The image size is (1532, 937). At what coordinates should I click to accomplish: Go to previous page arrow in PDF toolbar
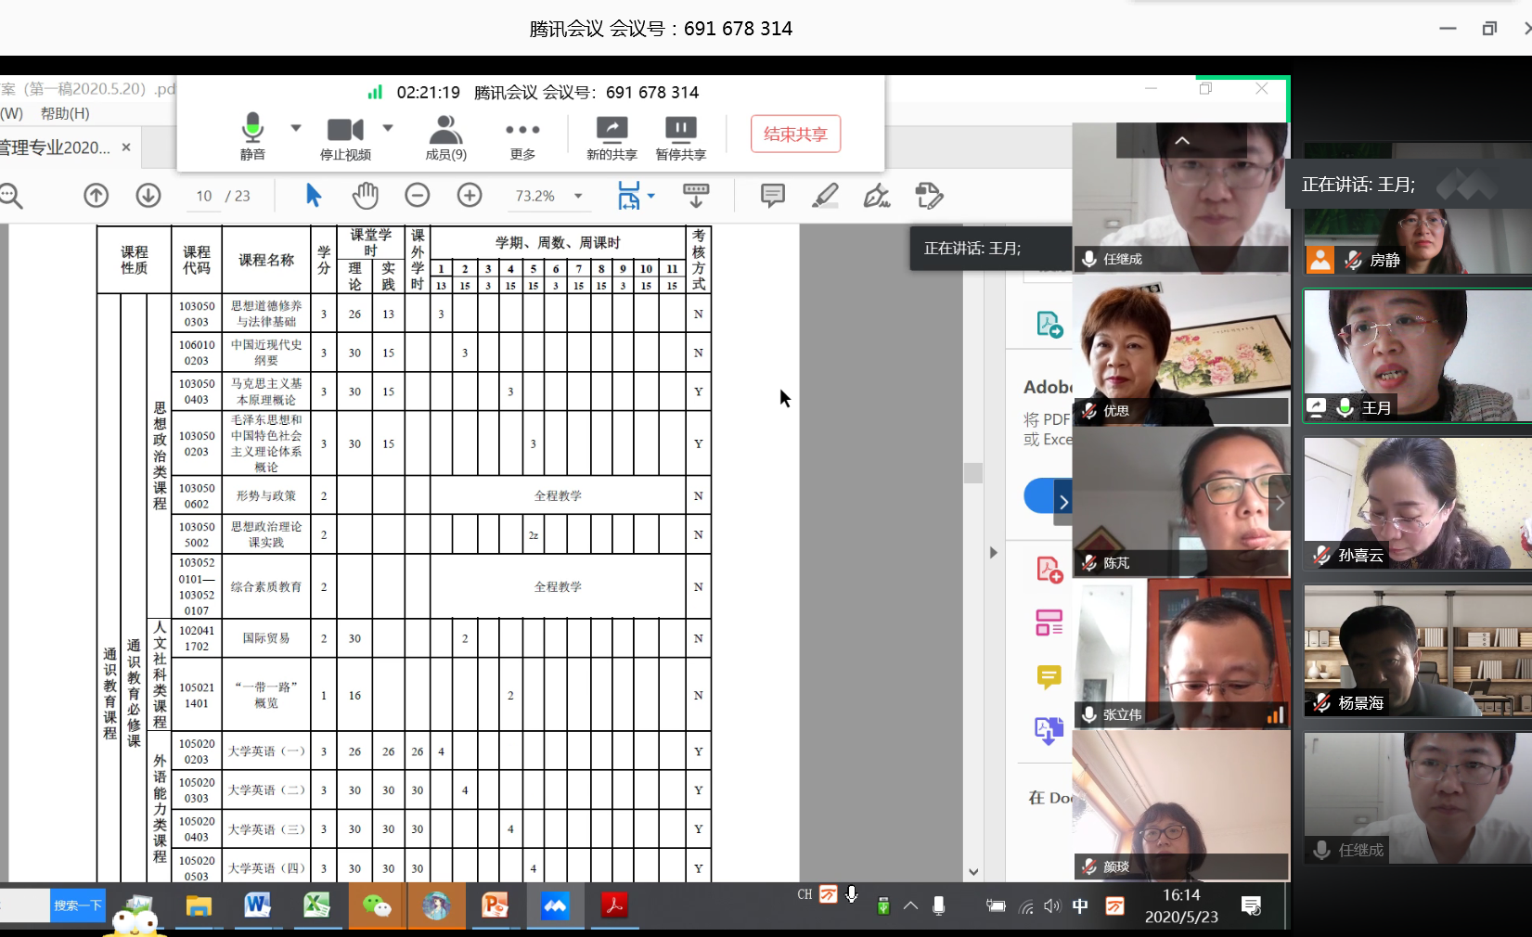pyautogui.click(x=97, y=196)
